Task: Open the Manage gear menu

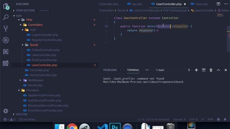Action: [x=6, y=111]
